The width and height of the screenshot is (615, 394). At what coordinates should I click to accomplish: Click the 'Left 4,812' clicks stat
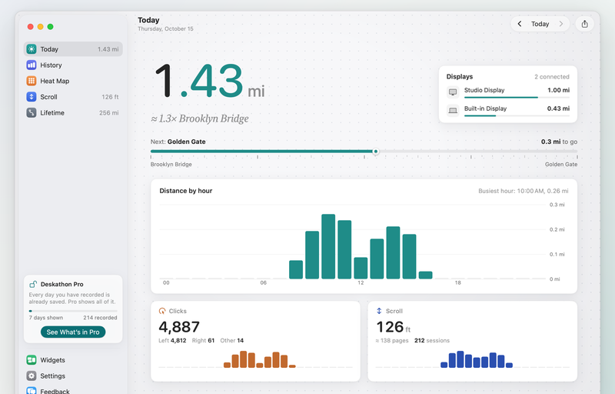172,341
